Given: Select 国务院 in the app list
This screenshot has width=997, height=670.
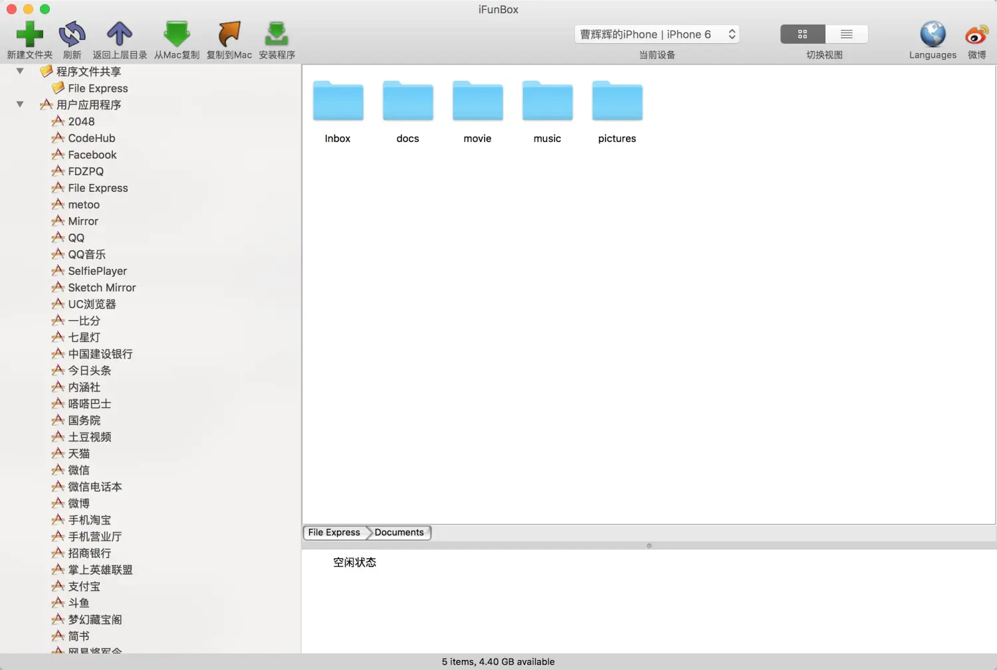Looking at the screenshot, I should point(76,420).
